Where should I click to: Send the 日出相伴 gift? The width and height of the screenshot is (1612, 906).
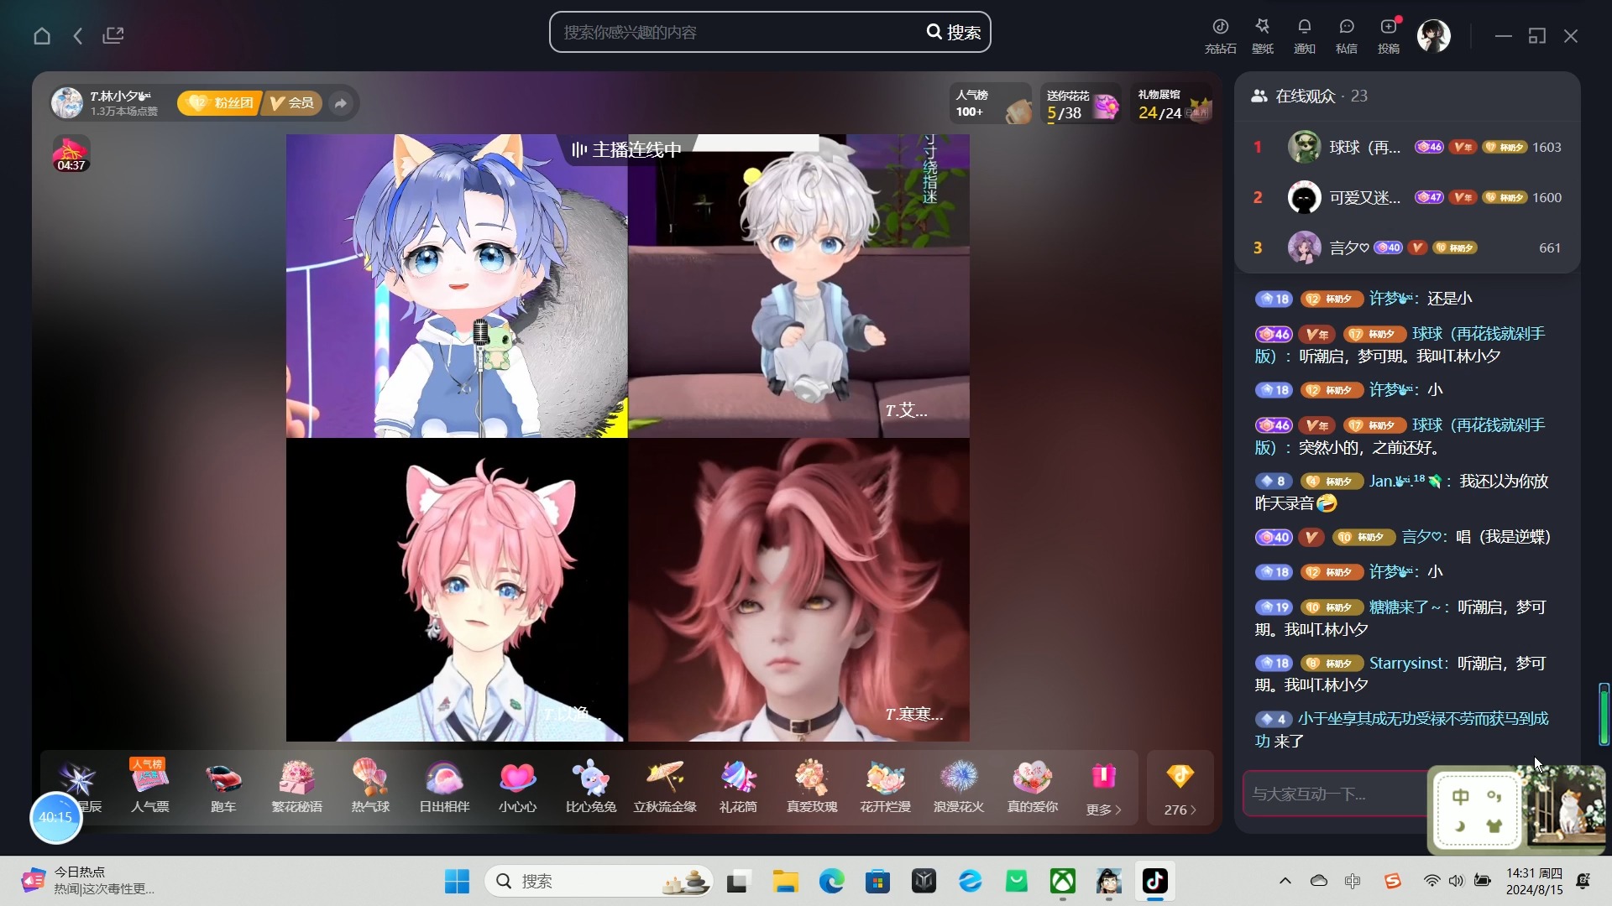[444, 786]
